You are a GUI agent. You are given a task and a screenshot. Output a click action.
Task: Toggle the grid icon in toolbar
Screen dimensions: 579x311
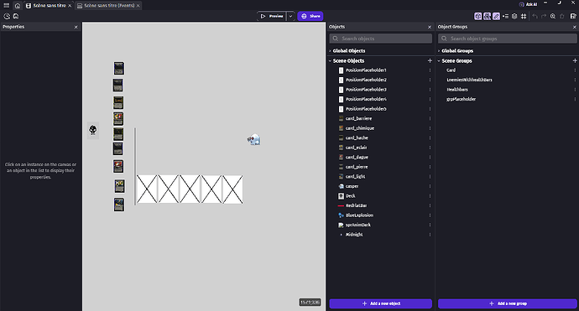524,16
